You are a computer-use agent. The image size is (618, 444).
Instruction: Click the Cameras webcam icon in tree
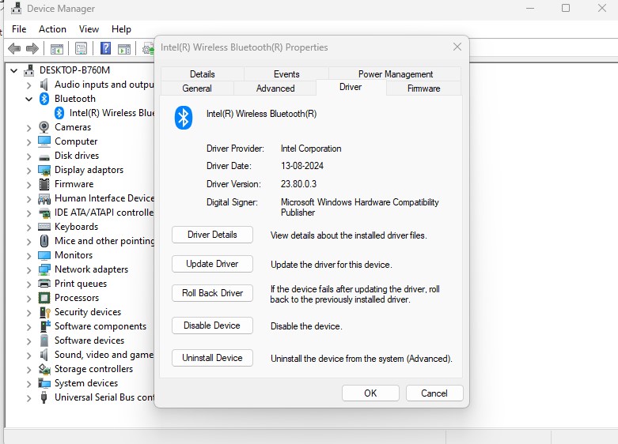(x=45, y=127)
